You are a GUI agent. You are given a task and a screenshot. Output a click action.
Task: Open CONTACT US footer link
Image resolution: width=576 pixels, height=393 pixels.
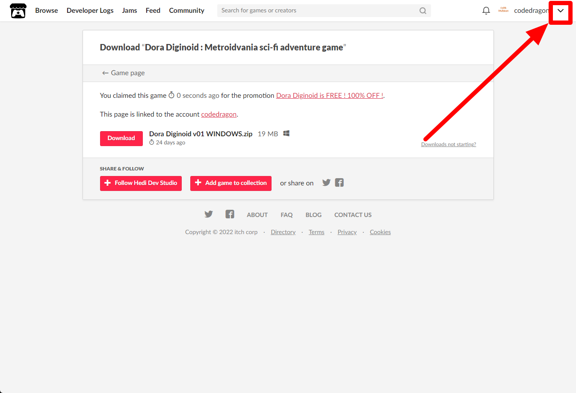point(353,215)
